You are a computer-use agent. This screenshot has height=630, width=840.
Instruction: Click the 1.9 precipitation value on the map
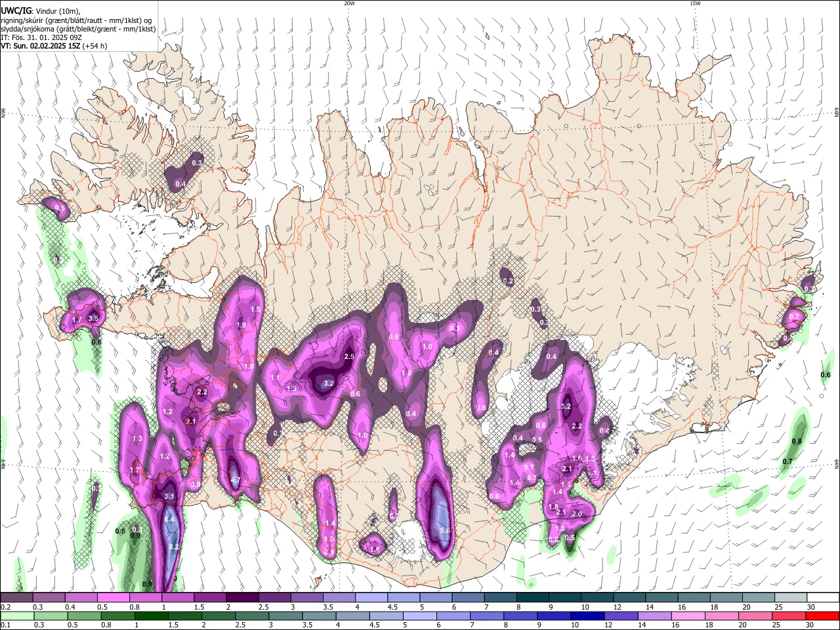pyautogui.click(x=241, y=325)
